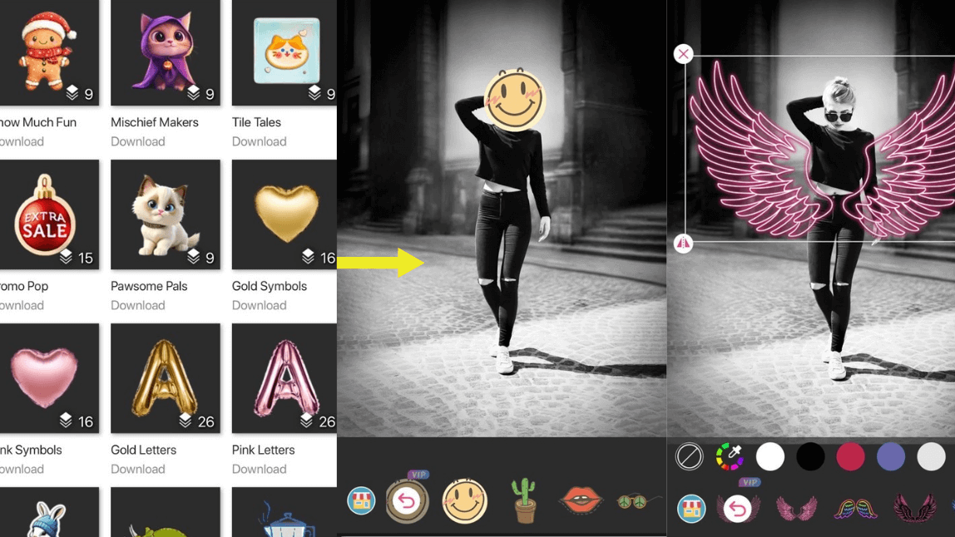This screenshot has width=955, height=537.
Task: Open the gingerbread man sticker pack
Action: [x=49, y=52]
